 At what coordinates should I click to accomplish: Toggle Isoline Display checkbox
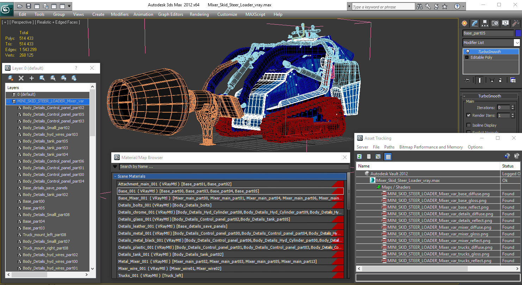click(468, 125)
